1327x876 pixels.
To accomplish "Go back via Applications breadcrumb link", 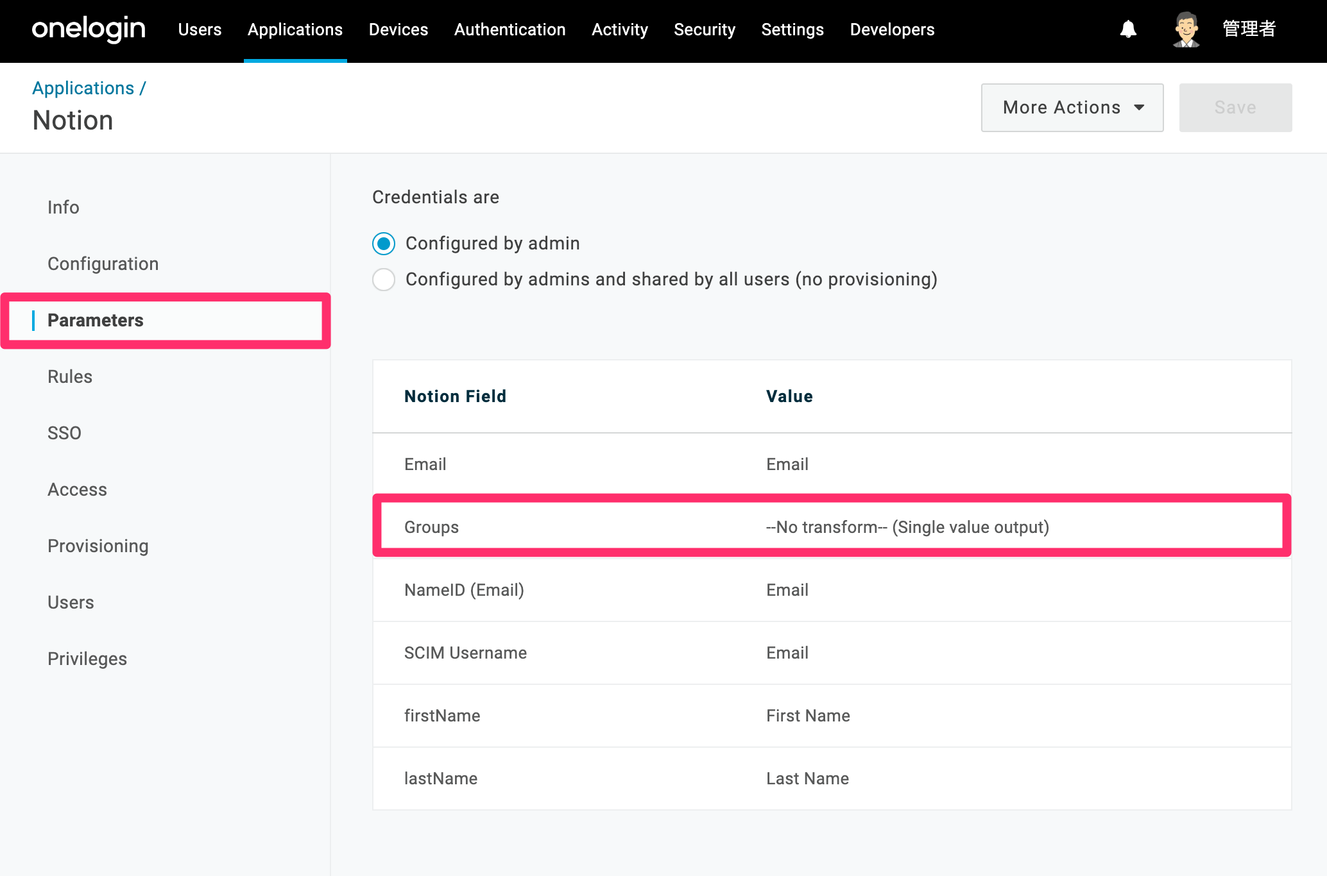I will (x=83, y=88).
